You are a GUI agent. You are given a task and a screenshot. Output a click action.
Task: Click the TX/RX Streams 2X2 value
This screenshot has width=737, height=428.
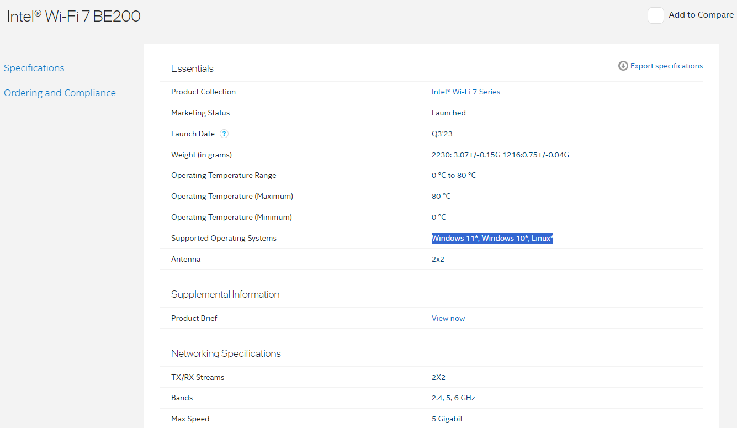pos(438,377)
